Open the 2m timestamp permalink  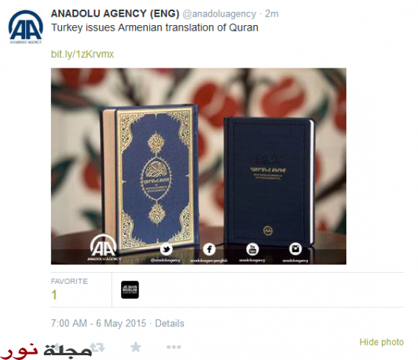tap(272, 14)
